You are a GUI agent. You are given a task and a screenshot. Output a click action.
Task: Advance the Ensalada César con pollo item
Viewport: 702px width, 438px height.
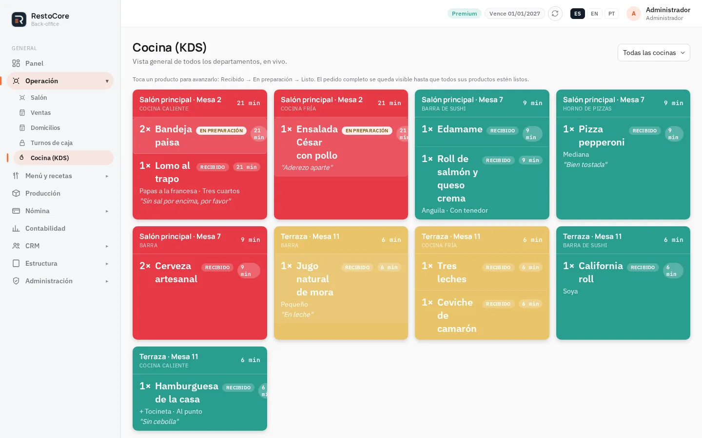coord(341,147)
